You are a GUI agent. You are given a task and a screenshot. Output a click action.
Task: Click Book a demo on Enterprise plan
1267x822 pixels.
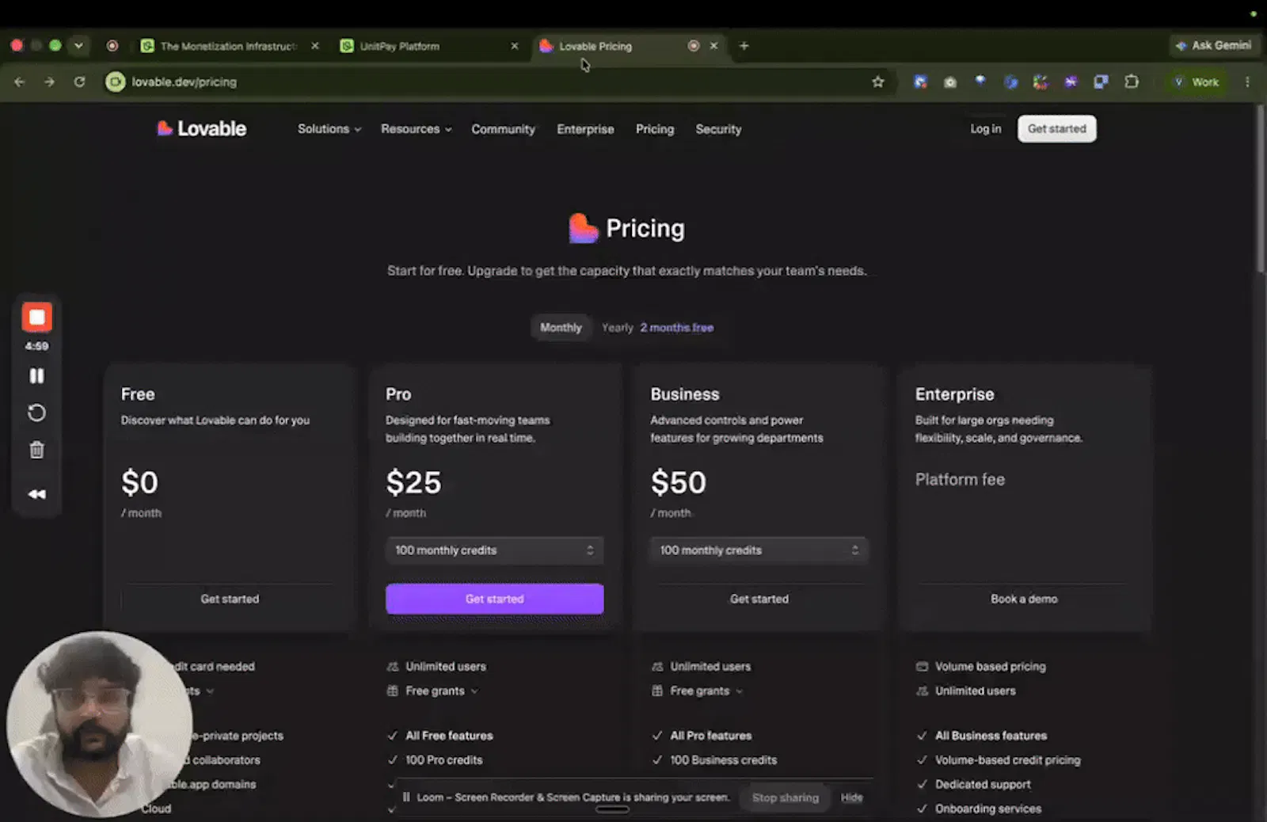click(x=1024, y=599)
